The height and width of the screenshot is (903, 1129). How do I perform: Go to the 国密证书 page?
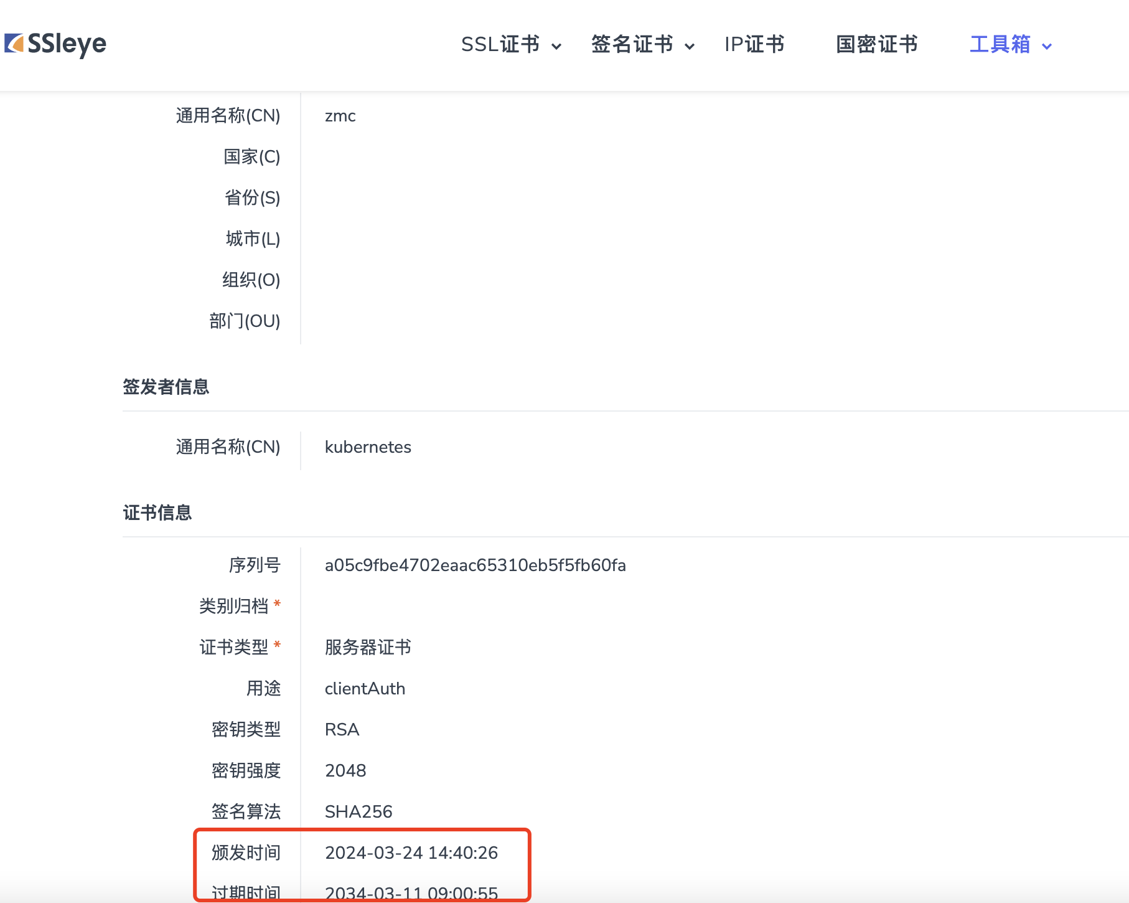[877, 45]
